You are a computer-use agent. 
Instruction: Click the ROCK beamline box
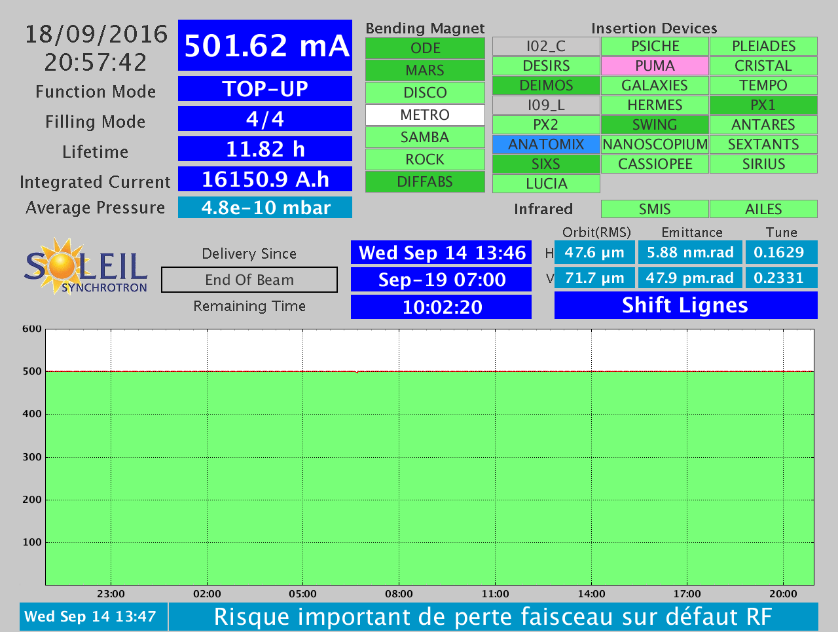click(425, 160)
